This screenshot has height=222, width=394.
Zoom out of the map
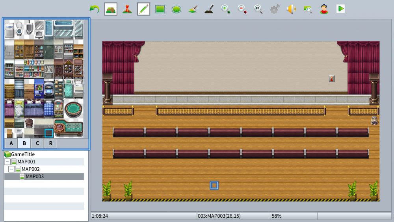(242, 9)
